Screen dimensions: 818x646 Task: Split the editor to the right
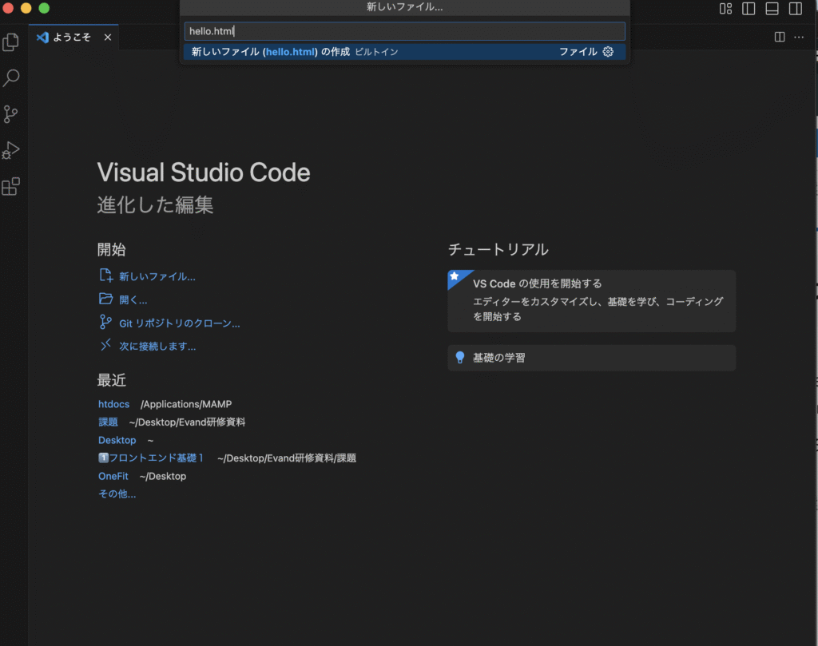point(780,37)
